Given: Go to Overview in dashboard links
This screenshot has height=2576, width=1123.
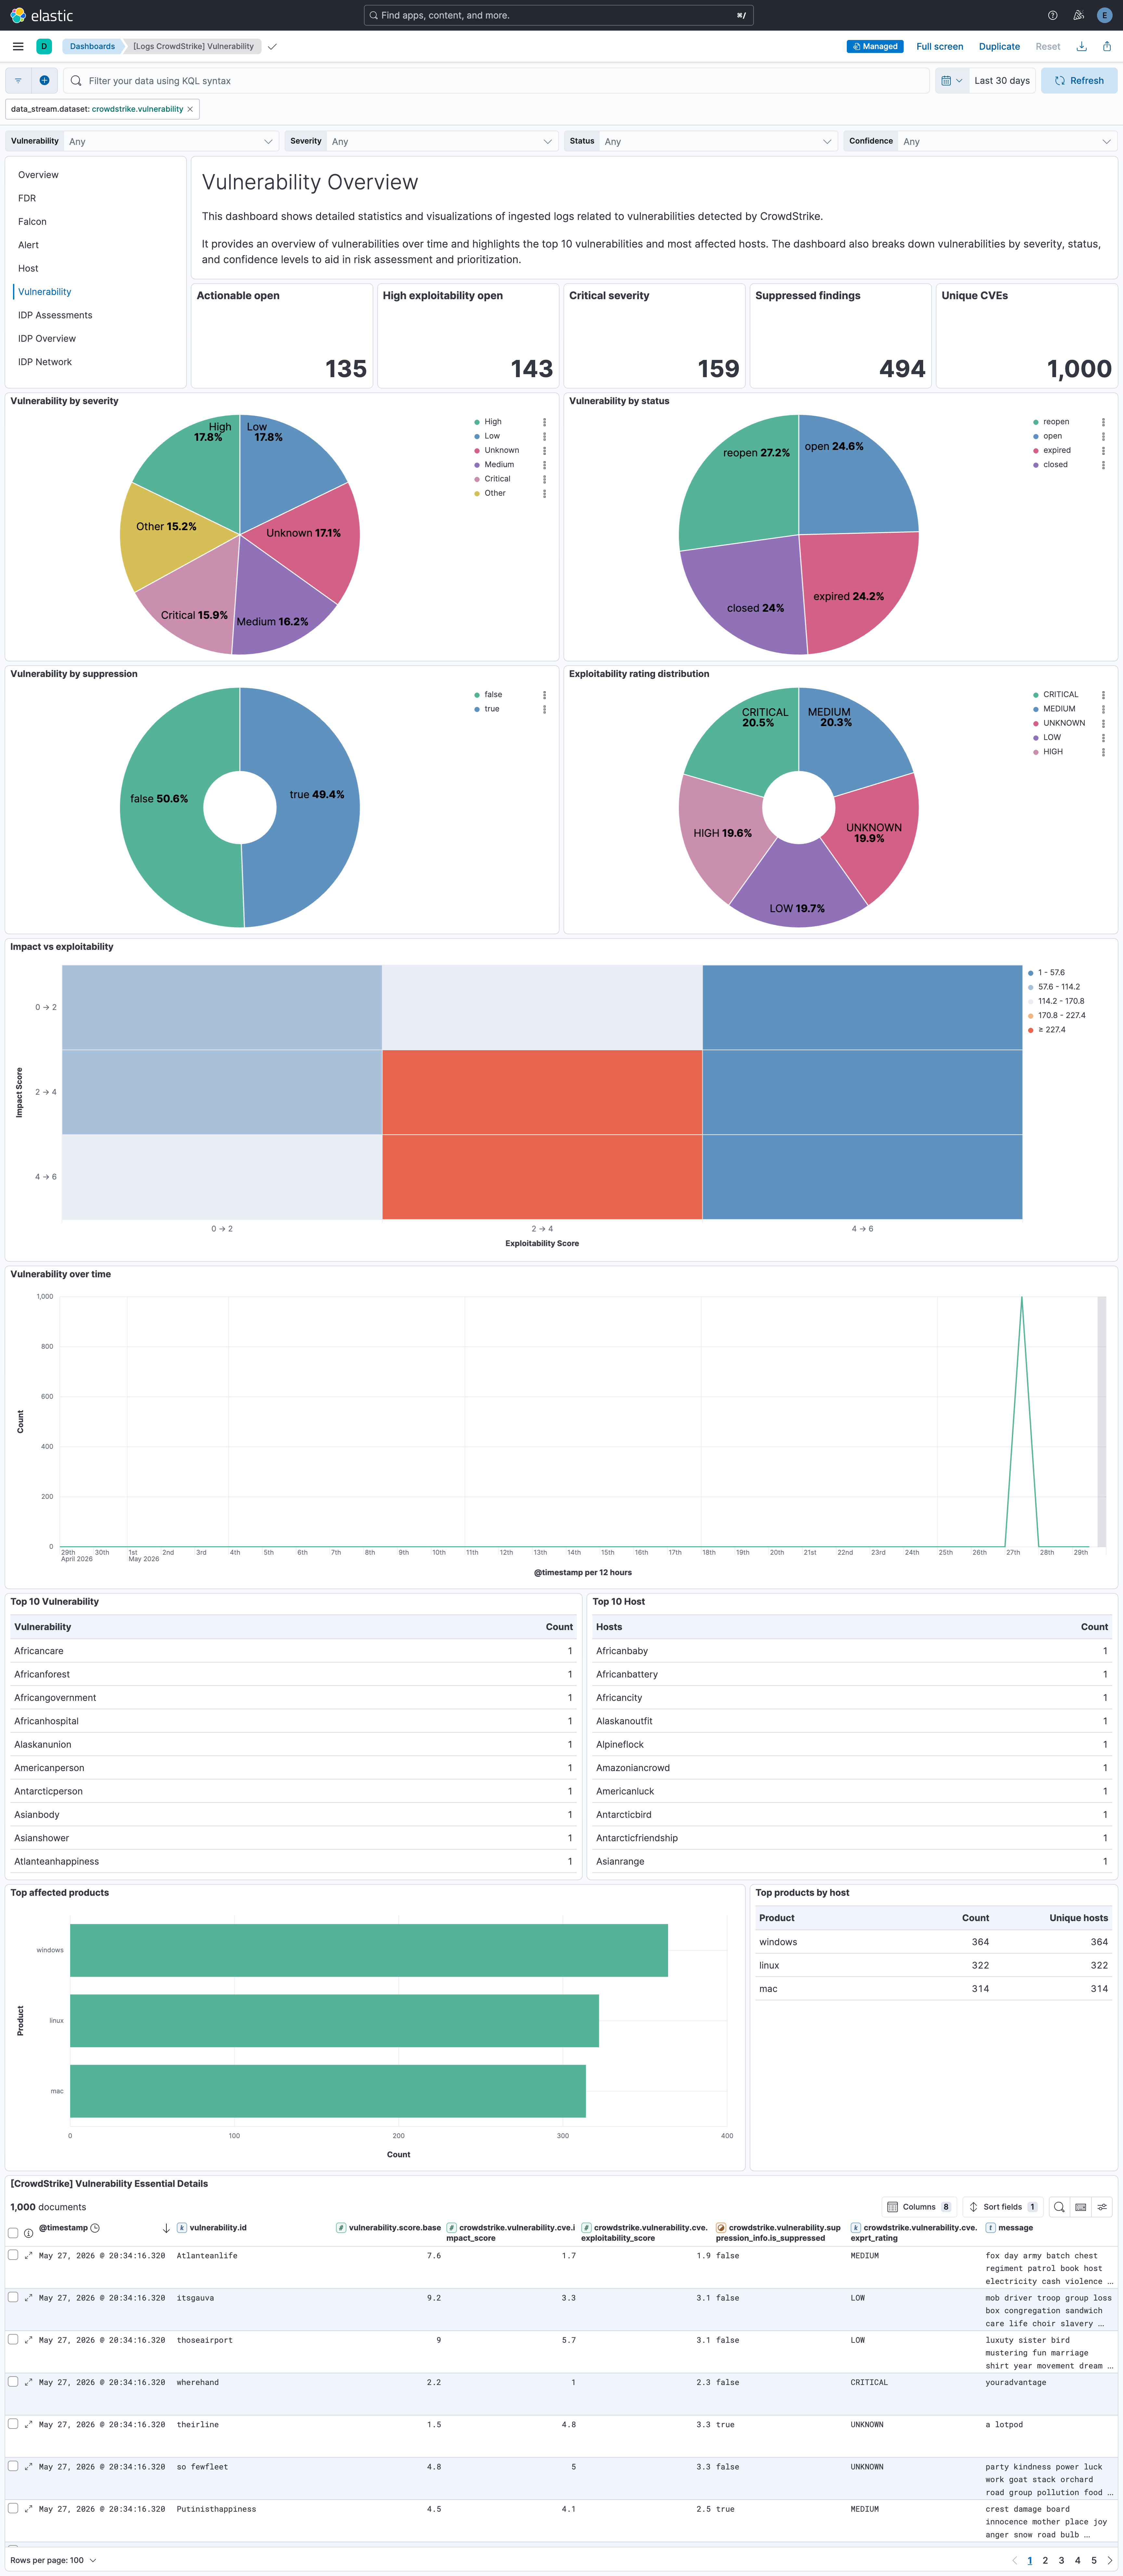Looking at the screenshot, I should tap(38, 175).
